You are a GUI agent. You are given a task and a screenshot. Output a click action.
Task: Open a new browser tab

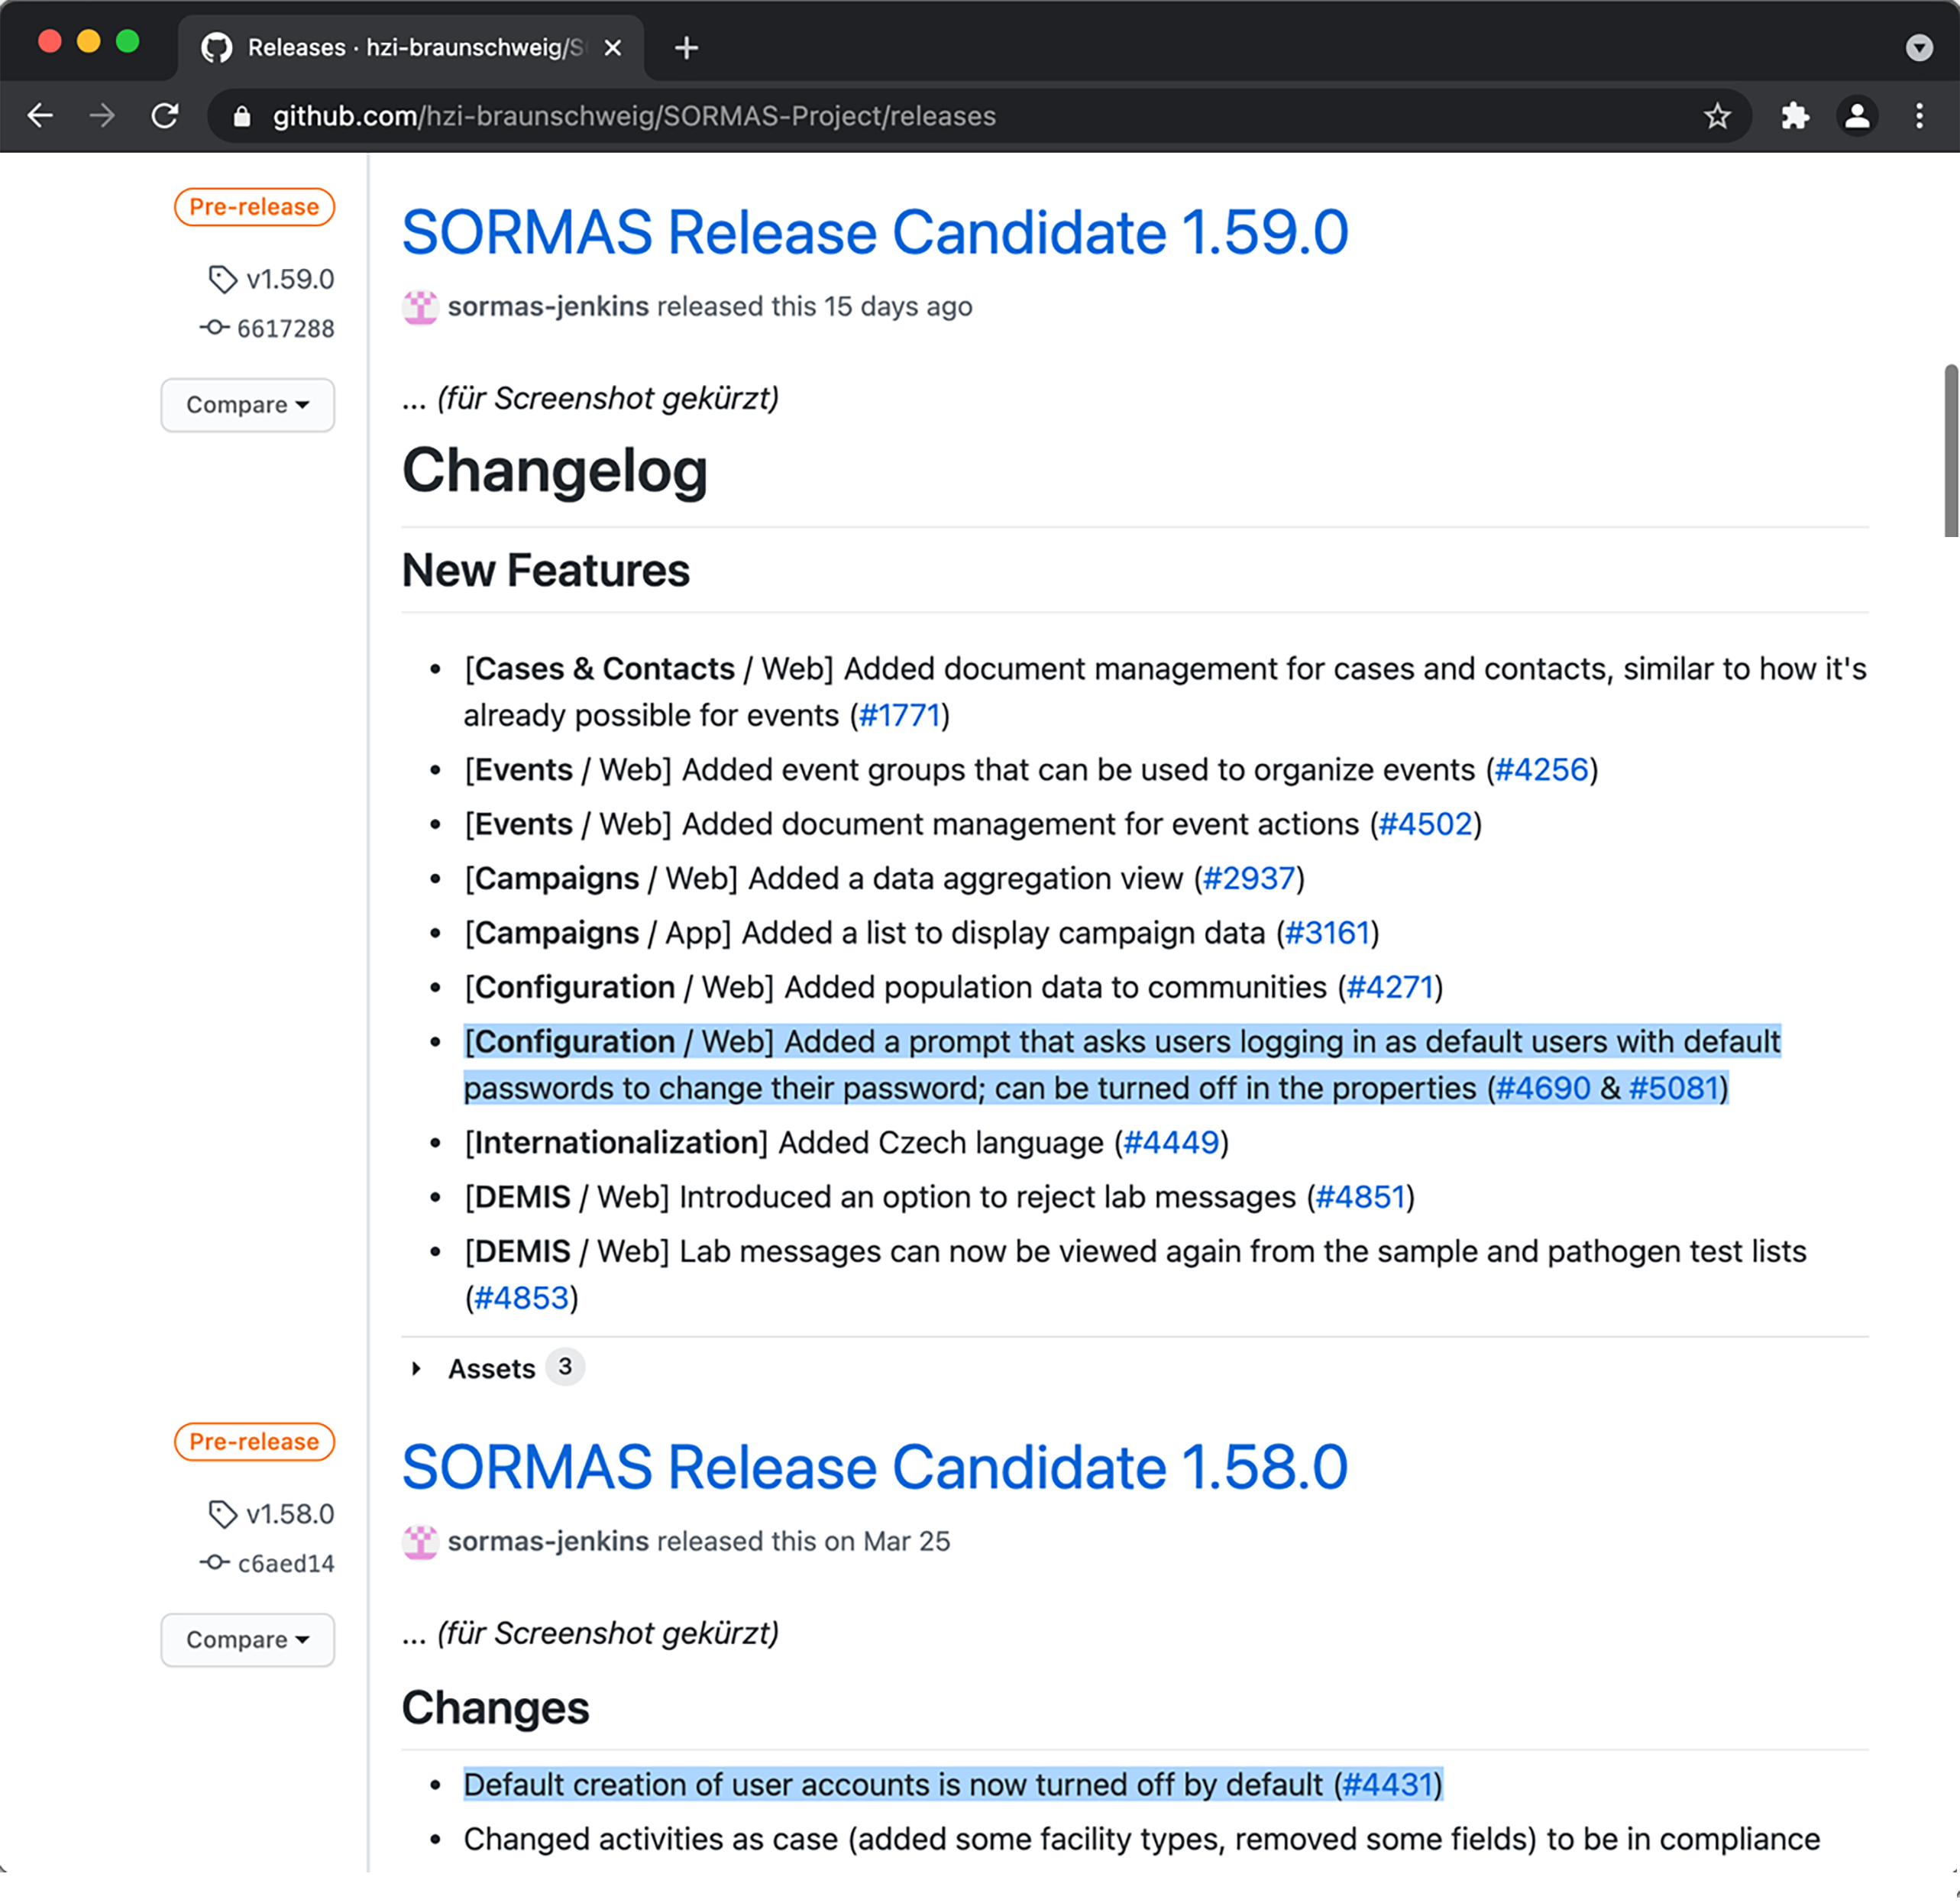coord(686,47)
